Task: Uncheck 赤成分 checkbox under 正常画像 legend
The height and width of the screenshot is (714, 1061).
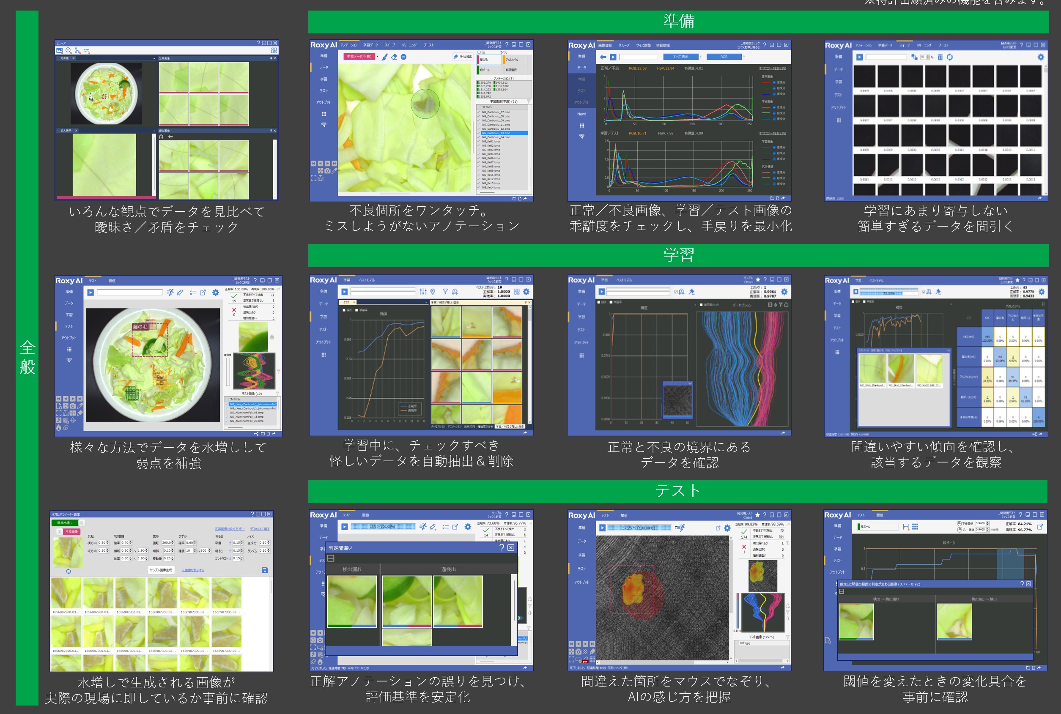Action: 774,82
